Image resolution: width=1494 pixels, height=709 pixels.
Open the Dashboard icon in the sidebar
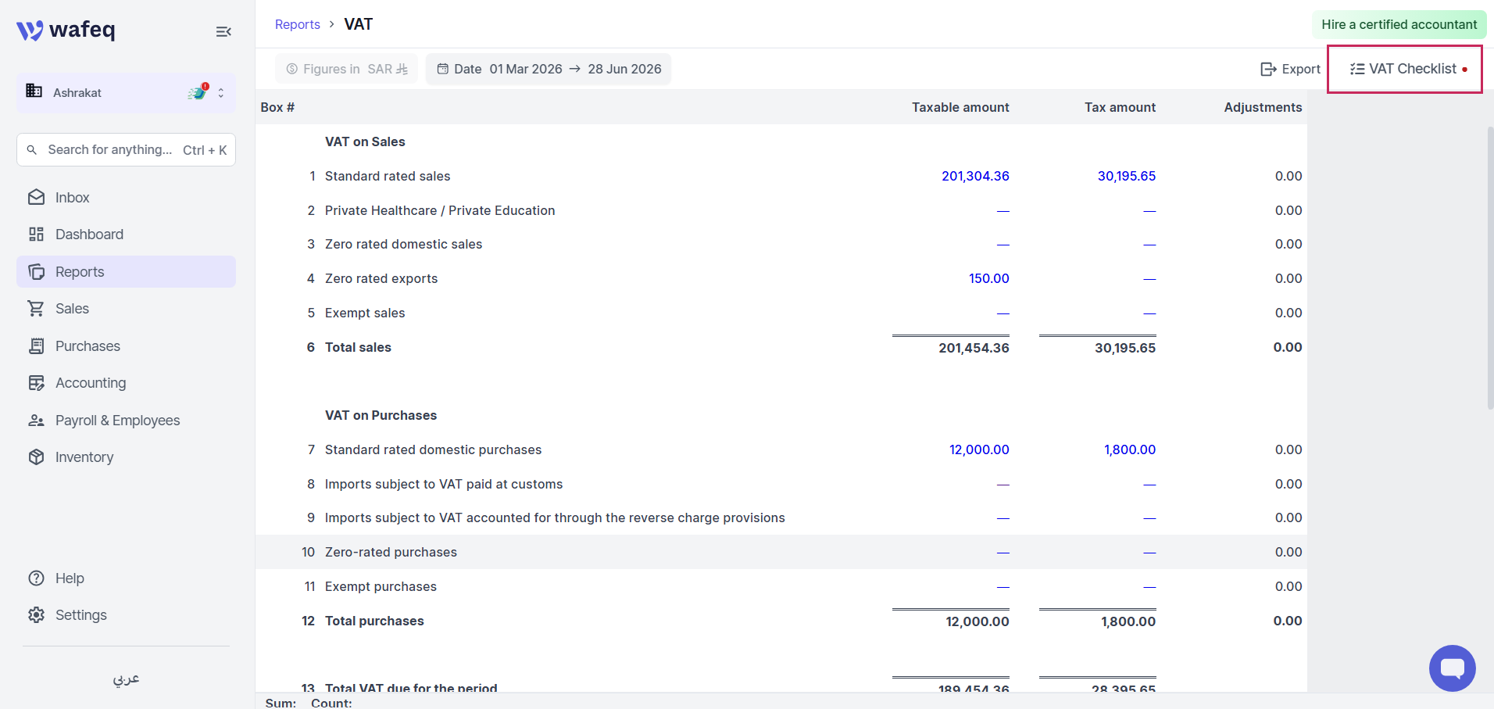coord(36,235)
